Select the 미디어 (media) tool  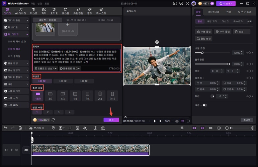pos(7,11)
